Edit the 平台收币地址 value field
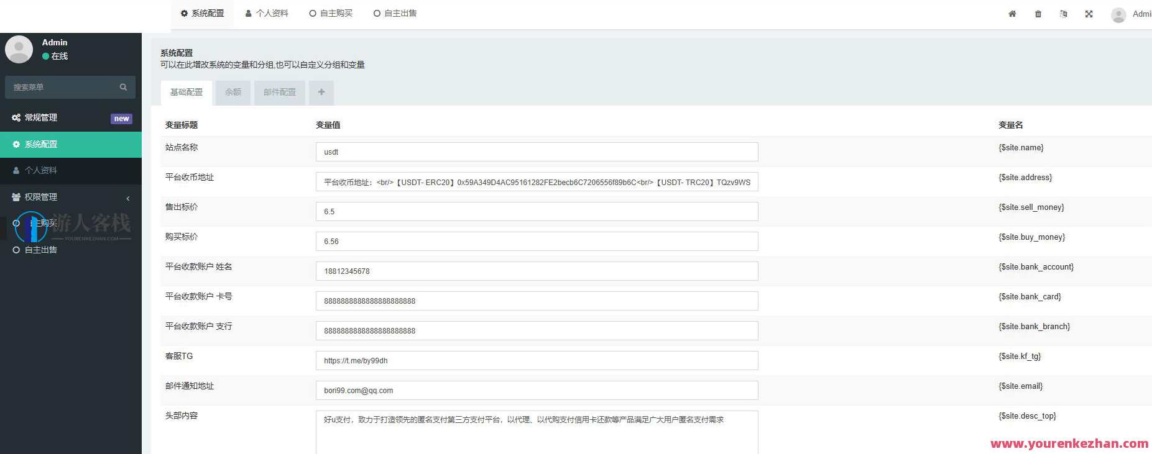1152x454 pixels. click(x=537, y=181)
